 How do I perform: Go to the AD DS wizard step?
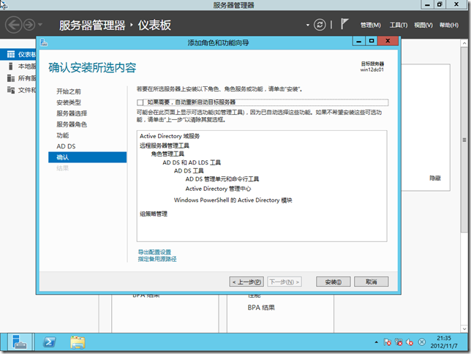(66, 146)
